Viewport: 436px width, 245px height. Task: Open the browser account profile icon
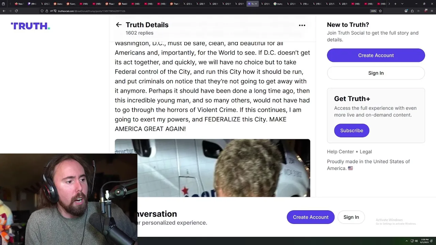point(406,11)
